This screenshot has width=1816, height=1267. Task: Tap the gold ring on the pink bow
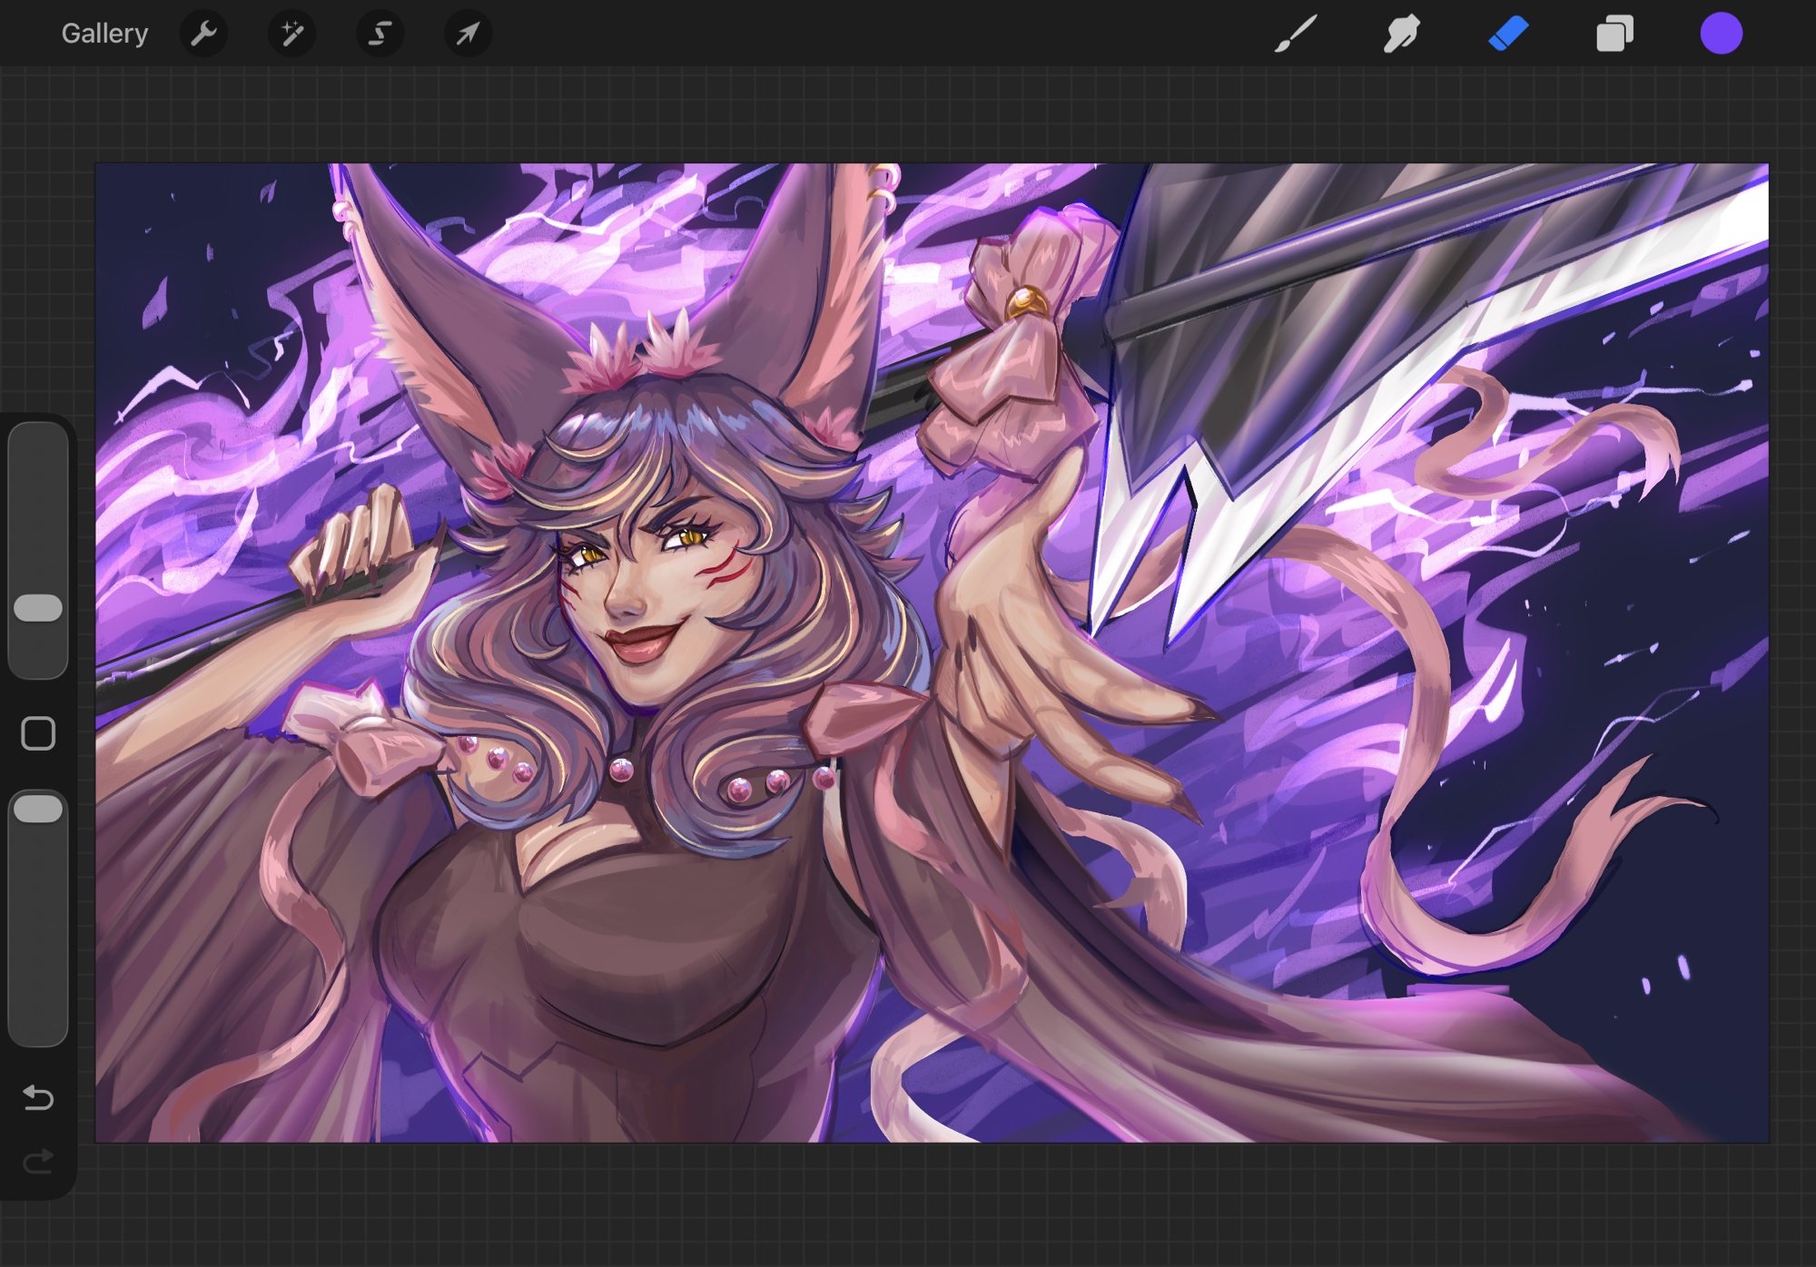(x=1027, y=301)
